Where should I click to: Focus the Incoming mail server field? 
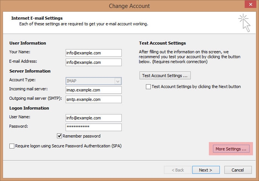pyautogui.click(x=93, y=90)
